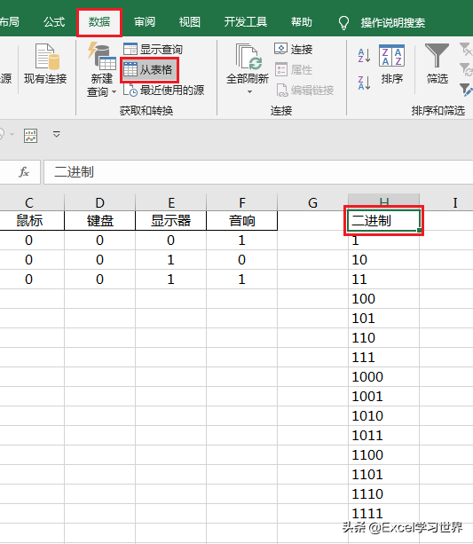Select the cell containing 11 in column H
Image resolution: width=473 pixels, height=544 pixels.
384,280
